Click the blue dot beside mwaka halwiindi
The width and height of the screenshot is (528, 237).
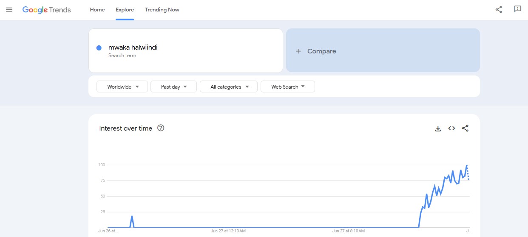[x=99, y=48]
